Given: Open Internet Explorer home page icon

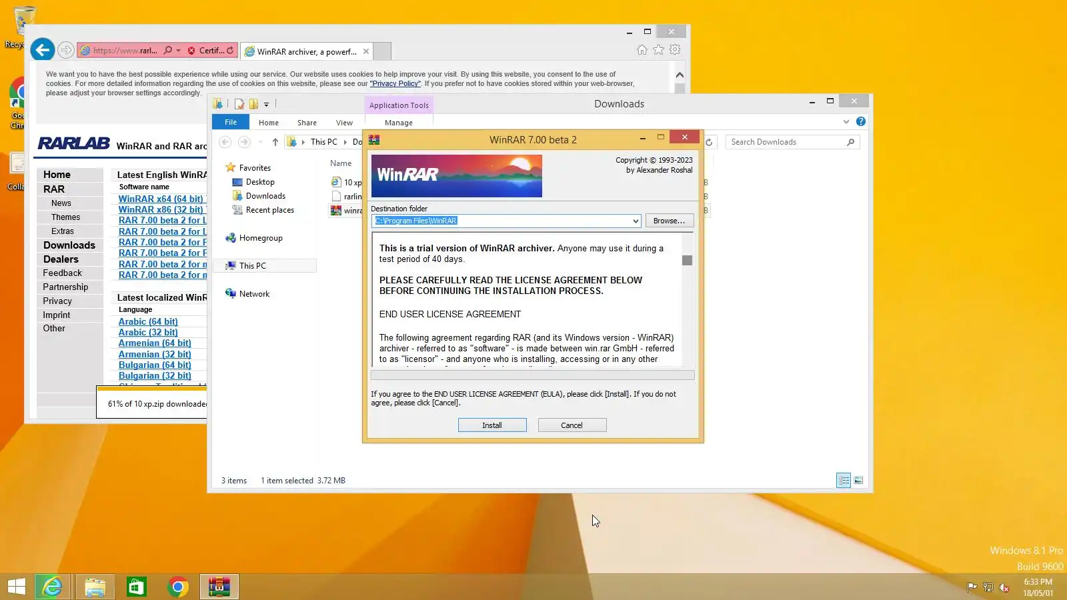Looking at the screenshot, I should pos(642,50).
